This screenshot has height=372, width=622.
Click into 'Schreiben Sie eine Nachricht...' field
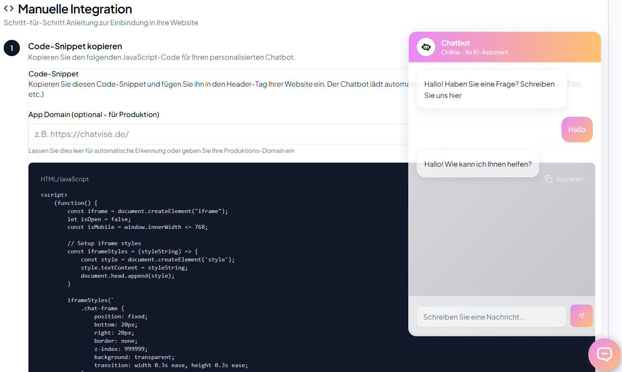click(491, 317)
